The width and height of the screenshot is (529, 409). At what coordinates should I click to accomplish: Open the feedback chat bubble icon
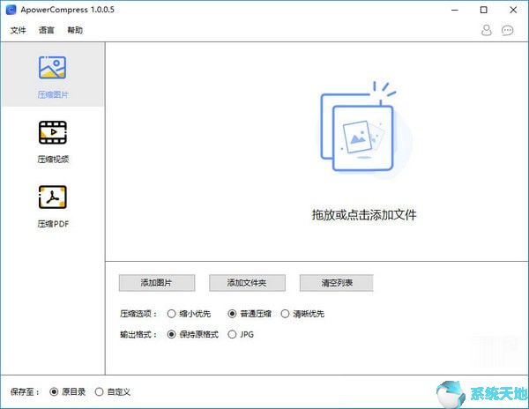[508, 30]
